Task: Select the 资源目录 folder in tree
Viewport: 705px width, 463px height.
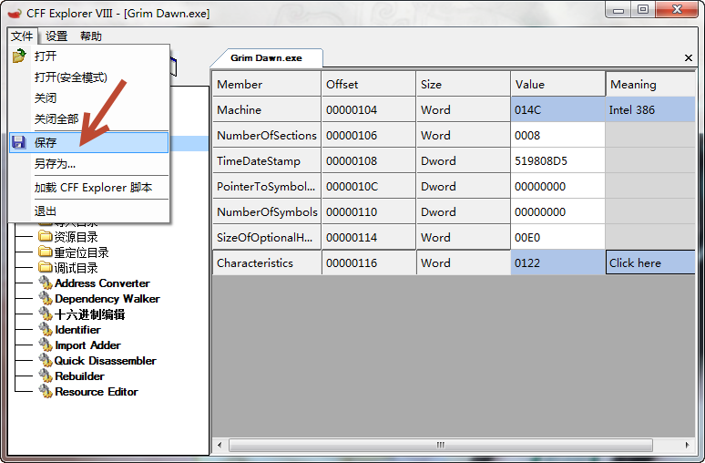Action: [75, 237]
